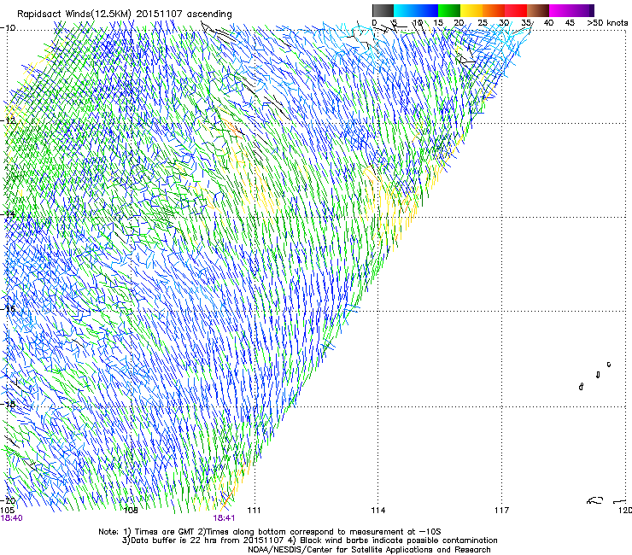Click the latitude label '-18'
Image resolution: width=632 pixels, height=555 pixels.
coord(8,404)
